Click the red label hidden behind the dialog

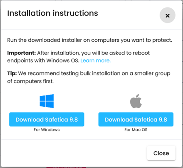pyautogui.click(x=66, y=167)
